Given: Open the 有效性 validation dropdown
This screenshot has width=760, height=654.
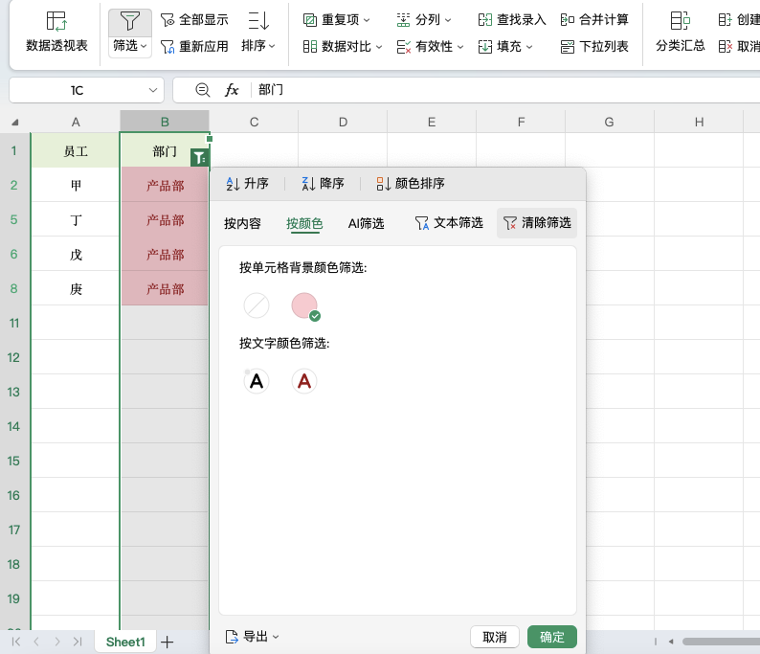Looking at the screenshot, I should [x=431, y=47].
